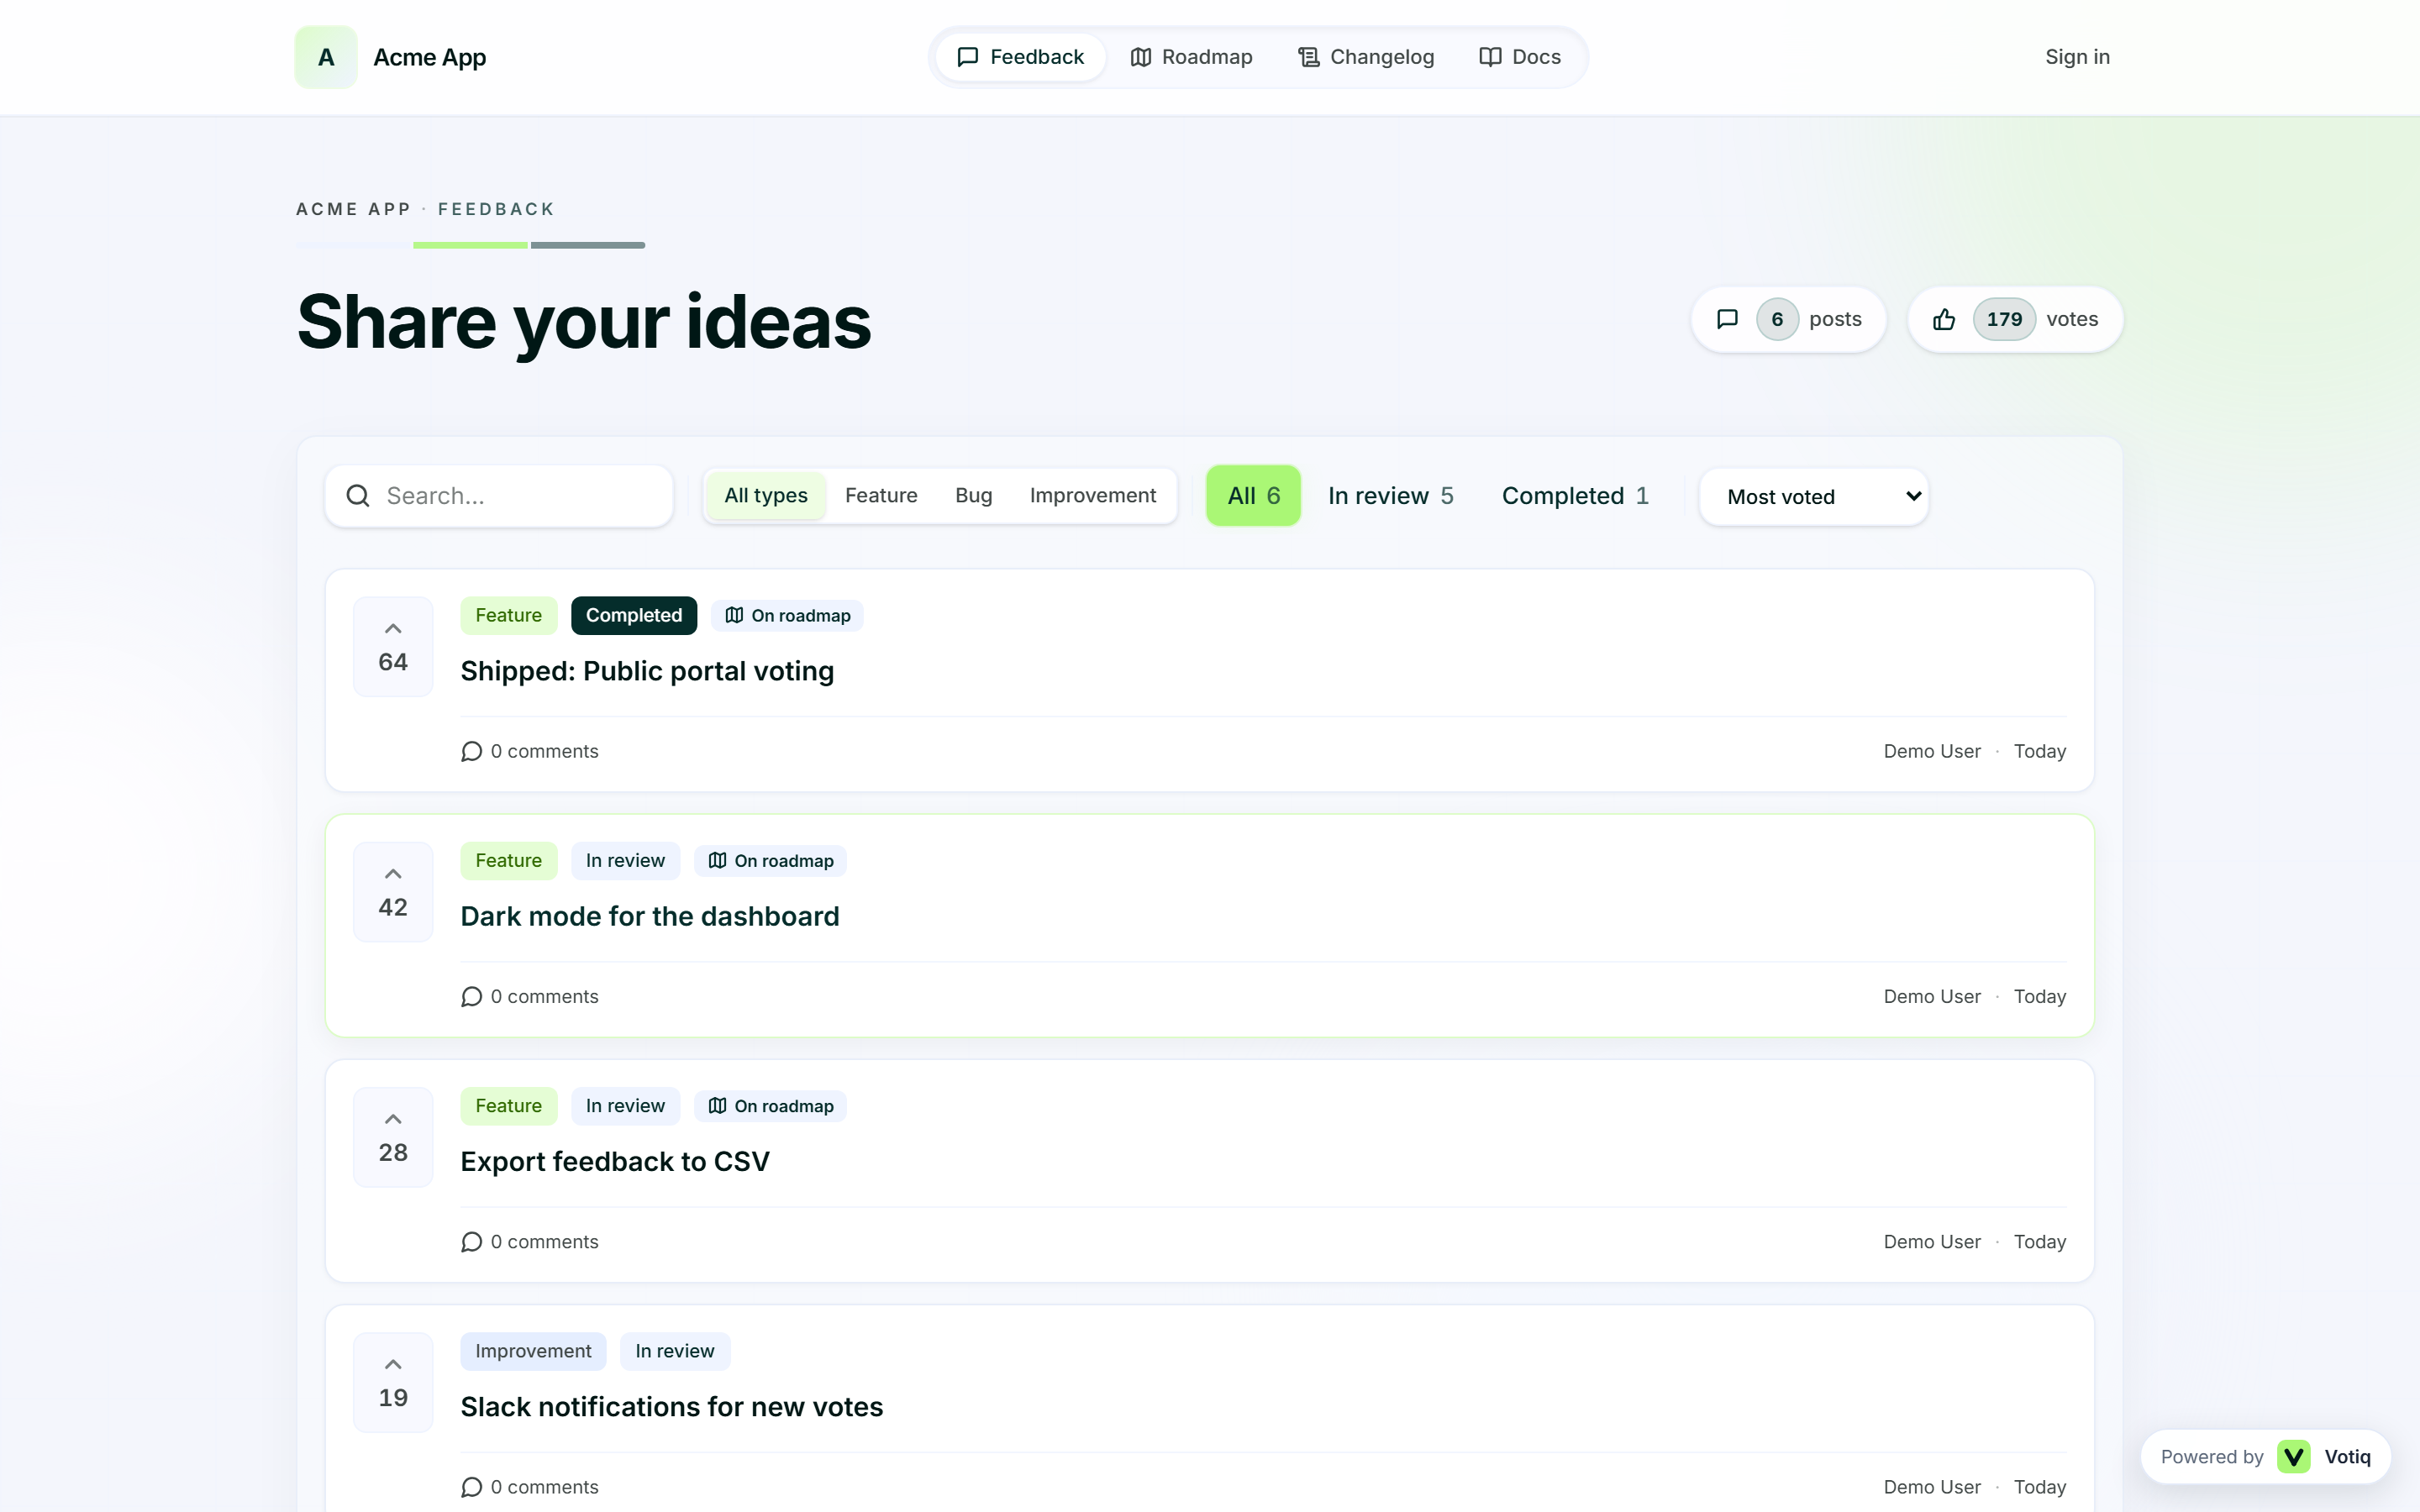
Task: Click the thumbs-up icon by 179 votes
Action: pyautogui.click(x=1944, y=319)
